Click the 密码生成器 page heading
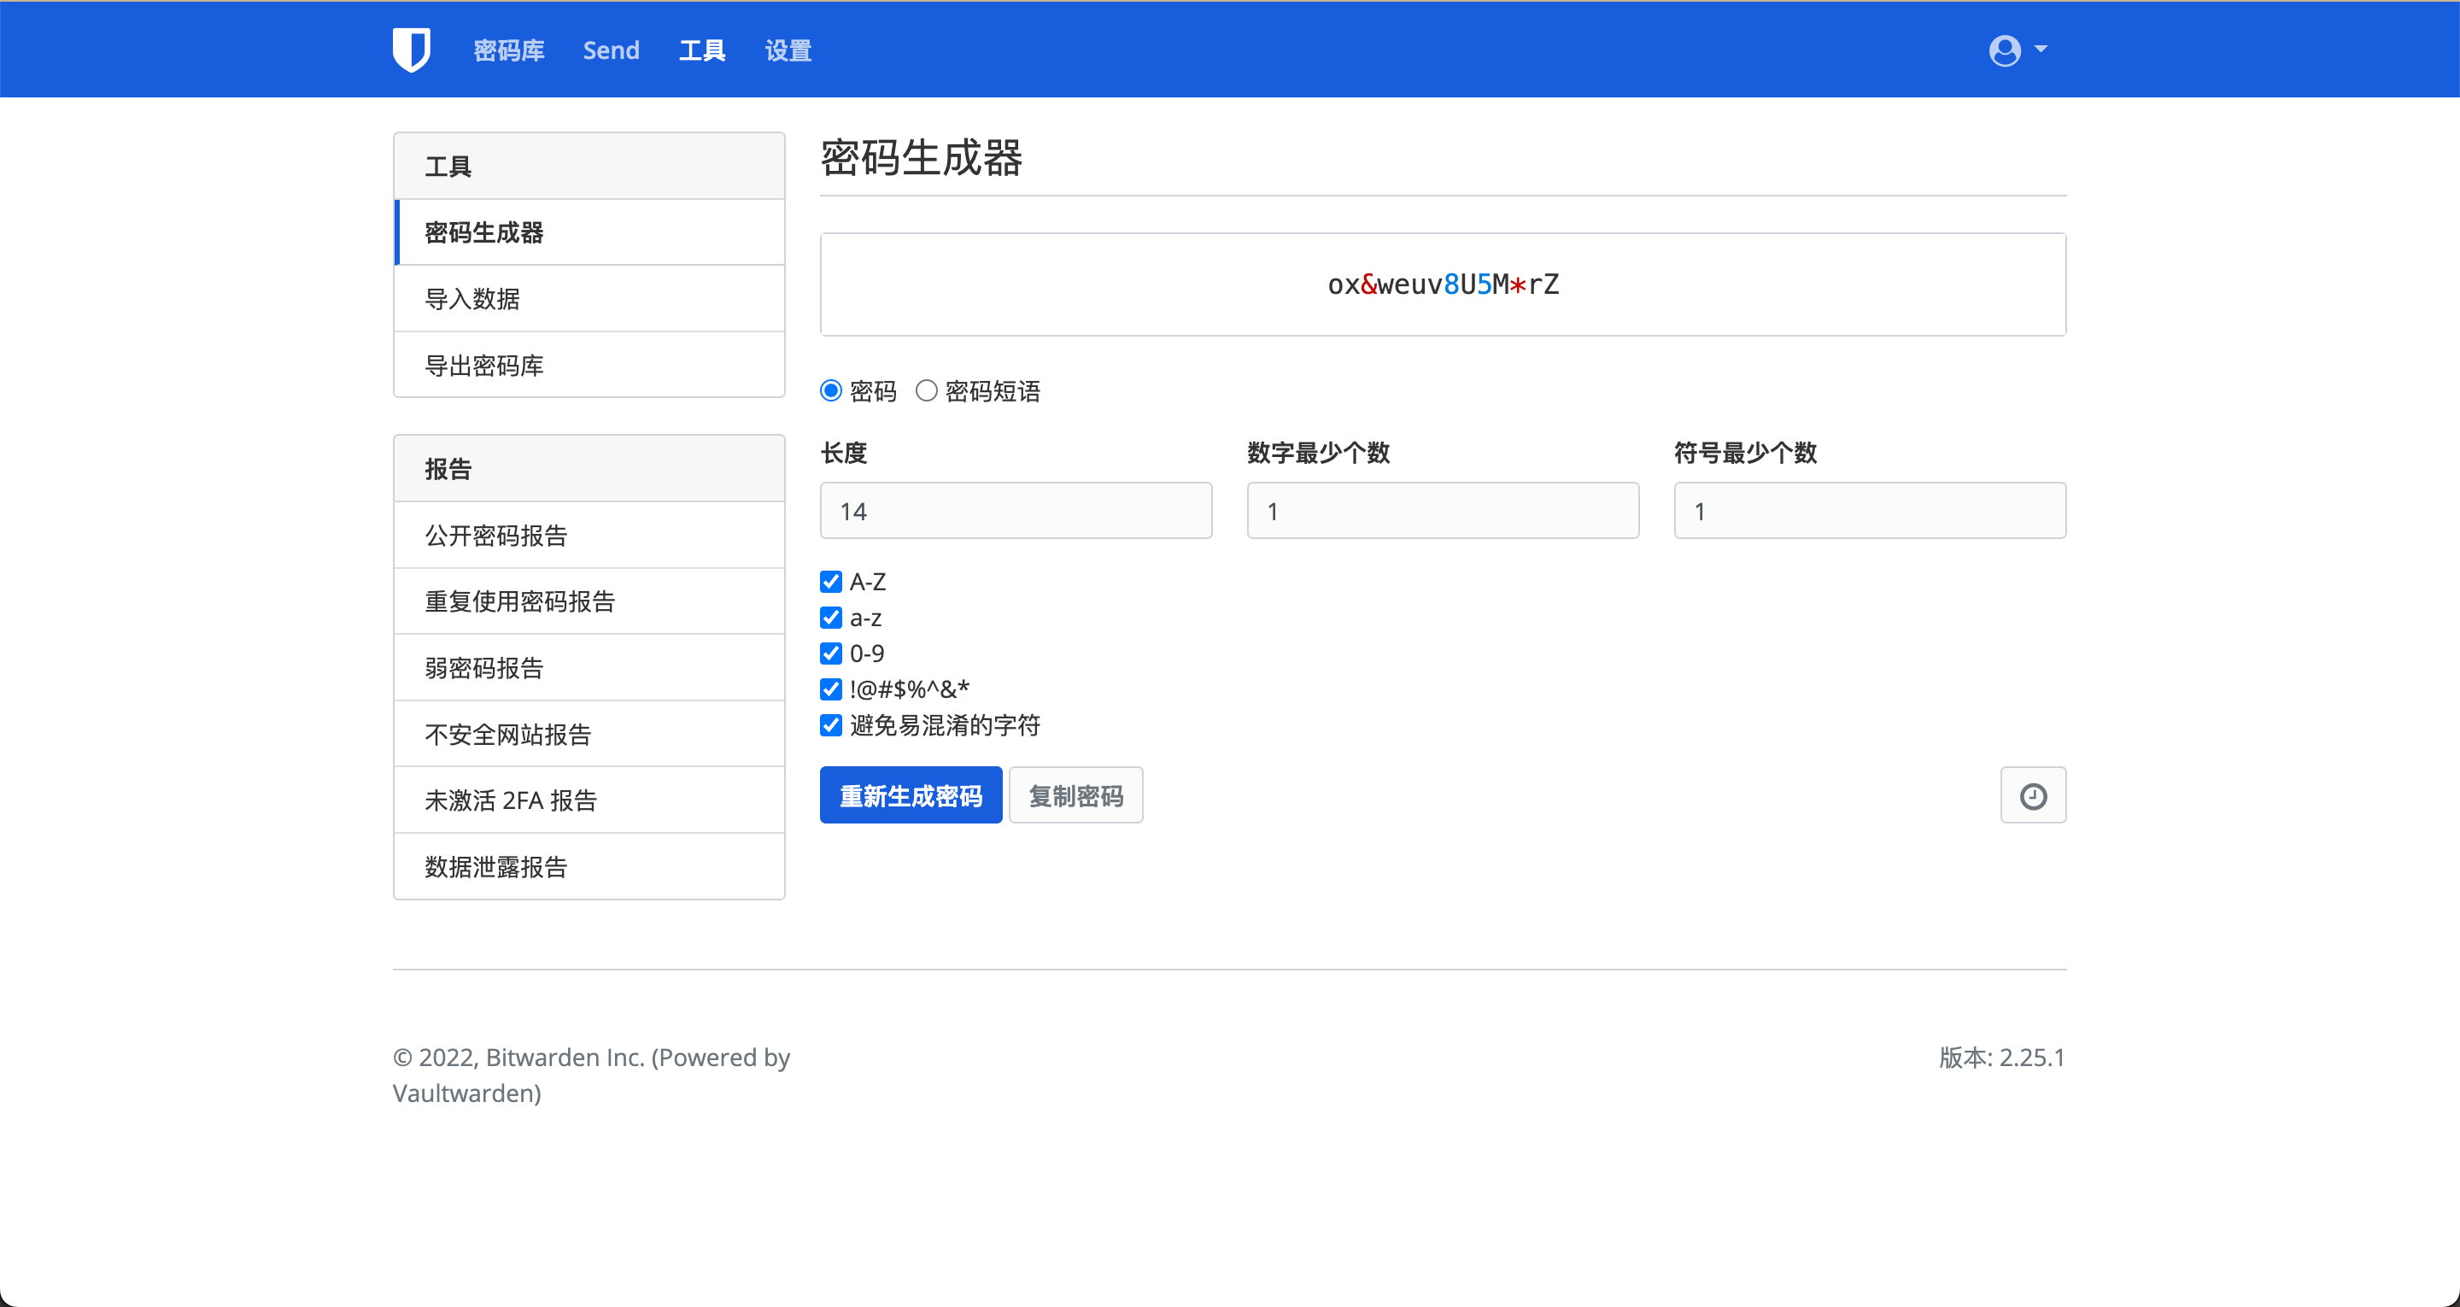This screenshot has height=1307, width=2460. (922, 158)
